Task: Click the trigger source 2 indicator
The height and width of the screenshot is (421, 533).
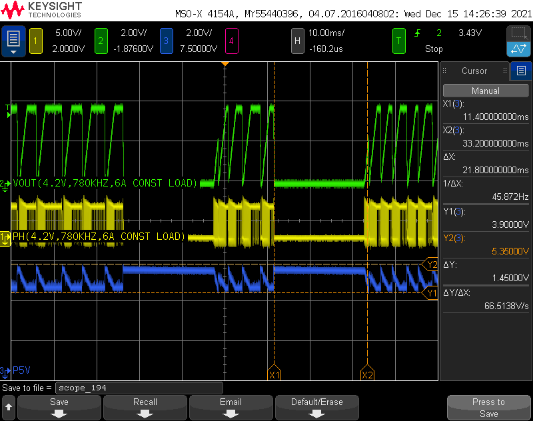Action: tap(439, 33)
